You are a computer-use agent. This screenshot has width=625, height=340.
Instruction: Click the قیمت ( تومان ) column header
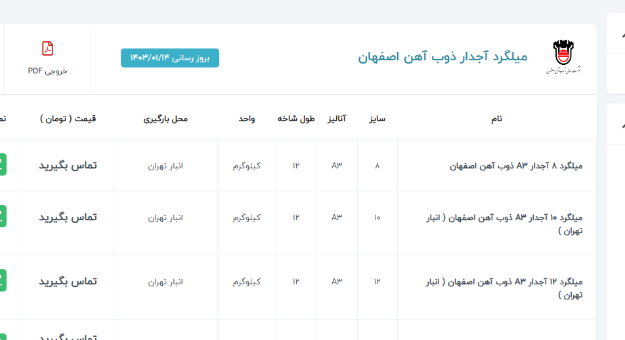68,119
